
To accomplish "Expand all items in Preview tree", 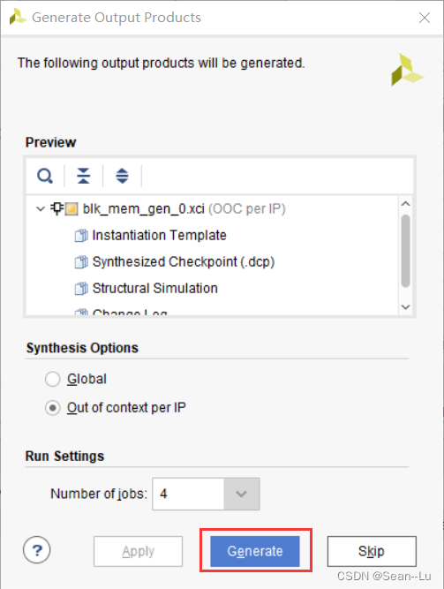I will coord(122,176).
